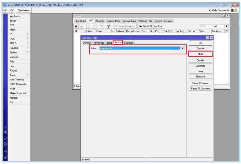Open New Terminal from the sidebar
This screenshot has height=164, width=241.
(x=17, y=80)
